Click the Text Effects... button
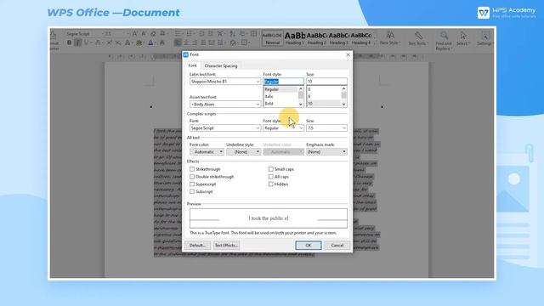 (x=226, y=246)
